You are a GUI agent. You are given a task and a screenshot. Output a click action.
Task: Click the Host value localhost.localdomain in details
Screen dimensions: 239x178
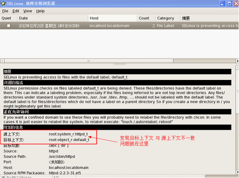[x=68, y=168]
